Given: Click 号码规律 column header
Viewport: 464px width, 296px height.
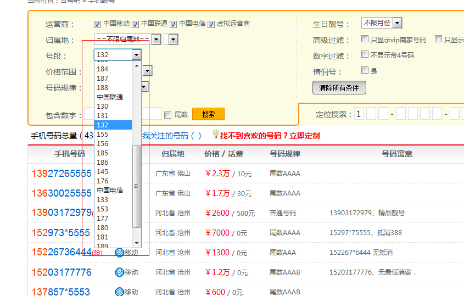Looking at the screenshot, I should pyautogui.click(x=285, y=154).
